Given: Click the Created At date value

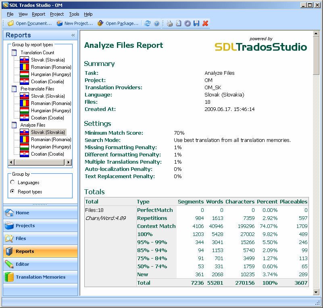Looking at the screenshot, I should click(229, 109).
